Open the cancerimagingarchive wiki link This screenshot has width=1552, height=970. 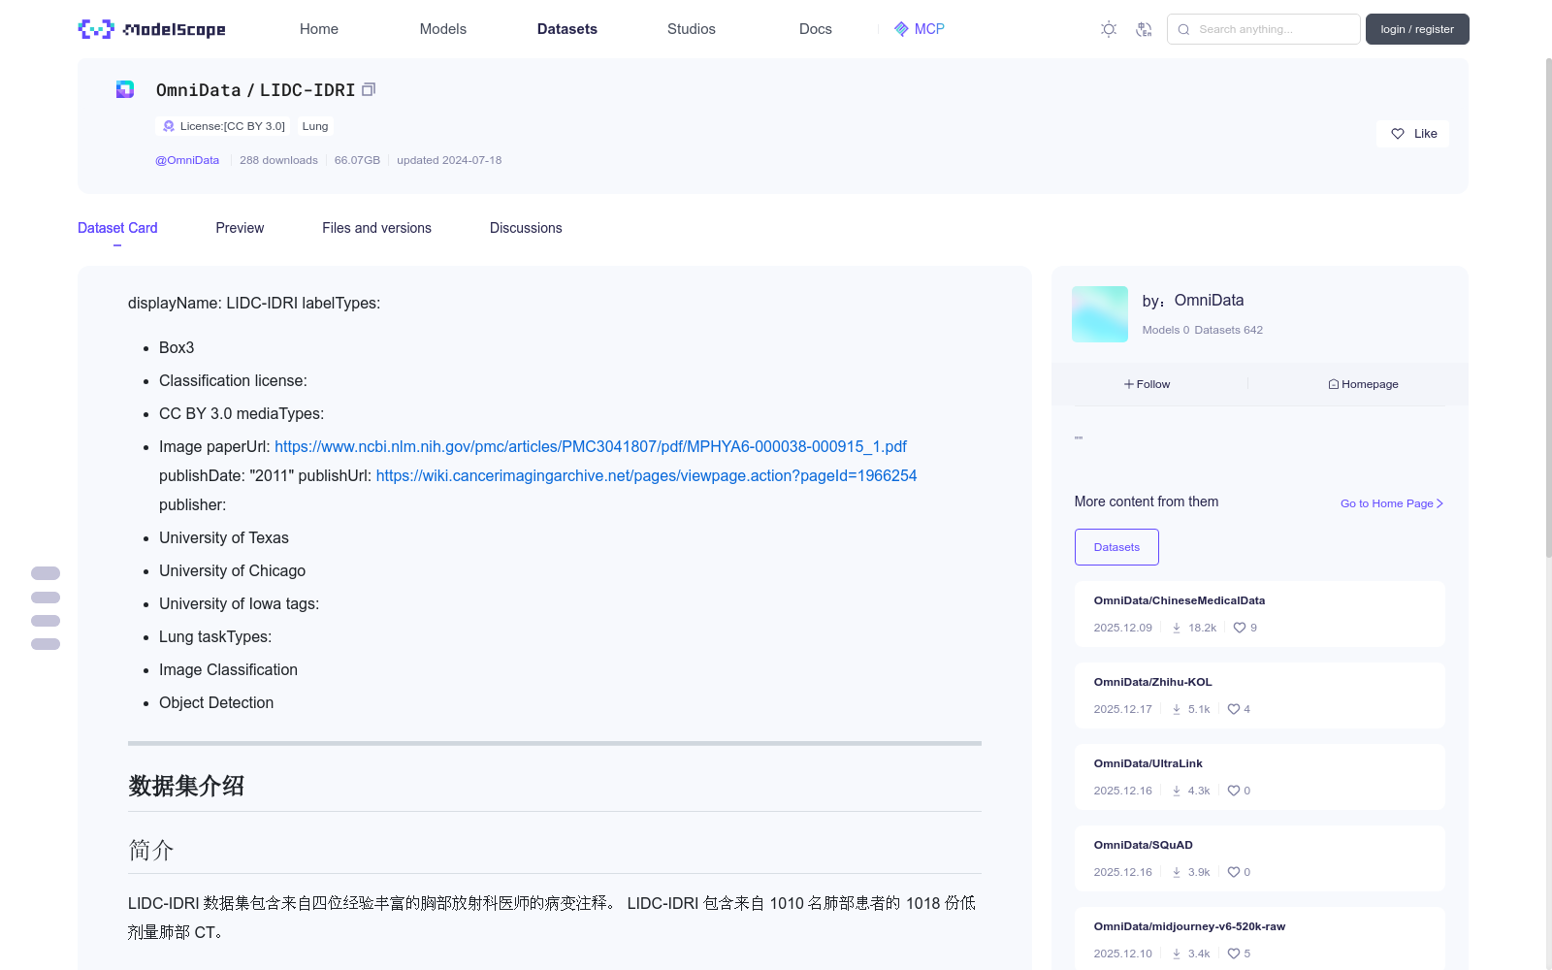(x=646, y=475)
